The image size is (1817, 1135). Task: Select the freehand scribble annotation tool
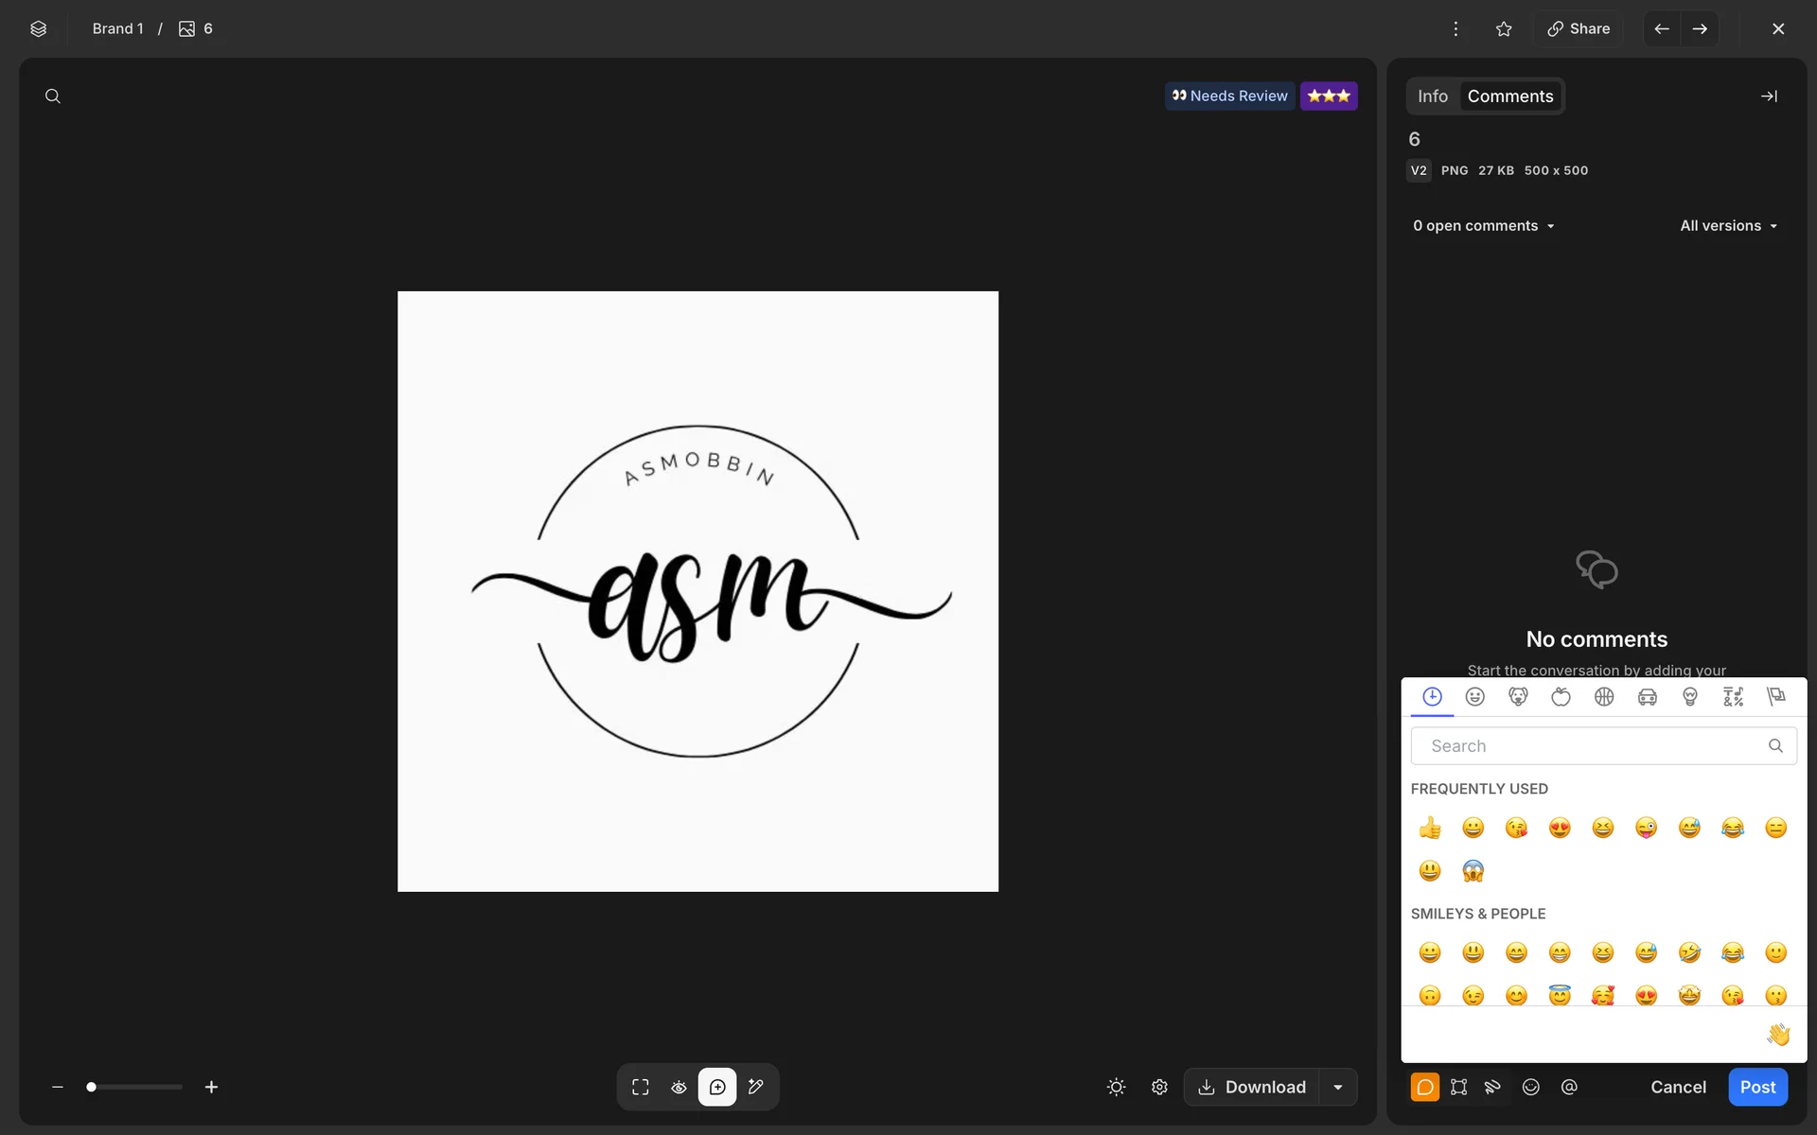pos(1492,1087)
